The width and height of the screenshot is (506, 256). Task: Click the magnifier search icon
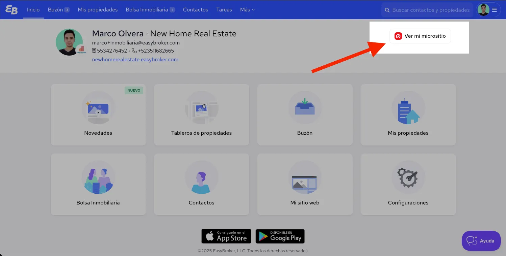coord(387,10)
